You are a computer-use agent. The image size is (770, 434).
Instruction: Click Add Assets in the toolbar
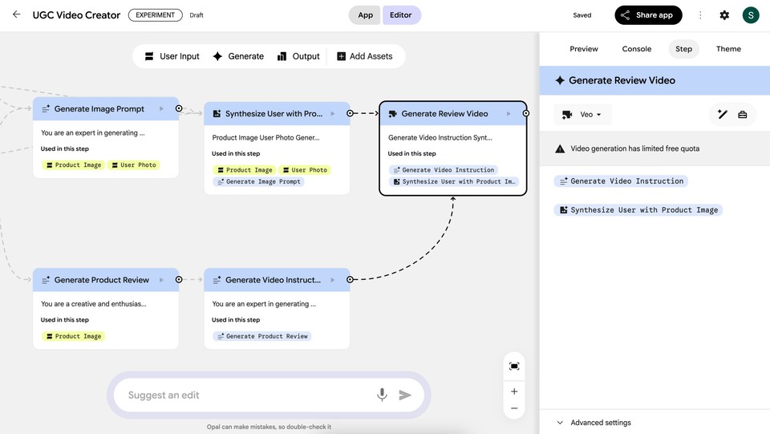(x=364, y=56)
